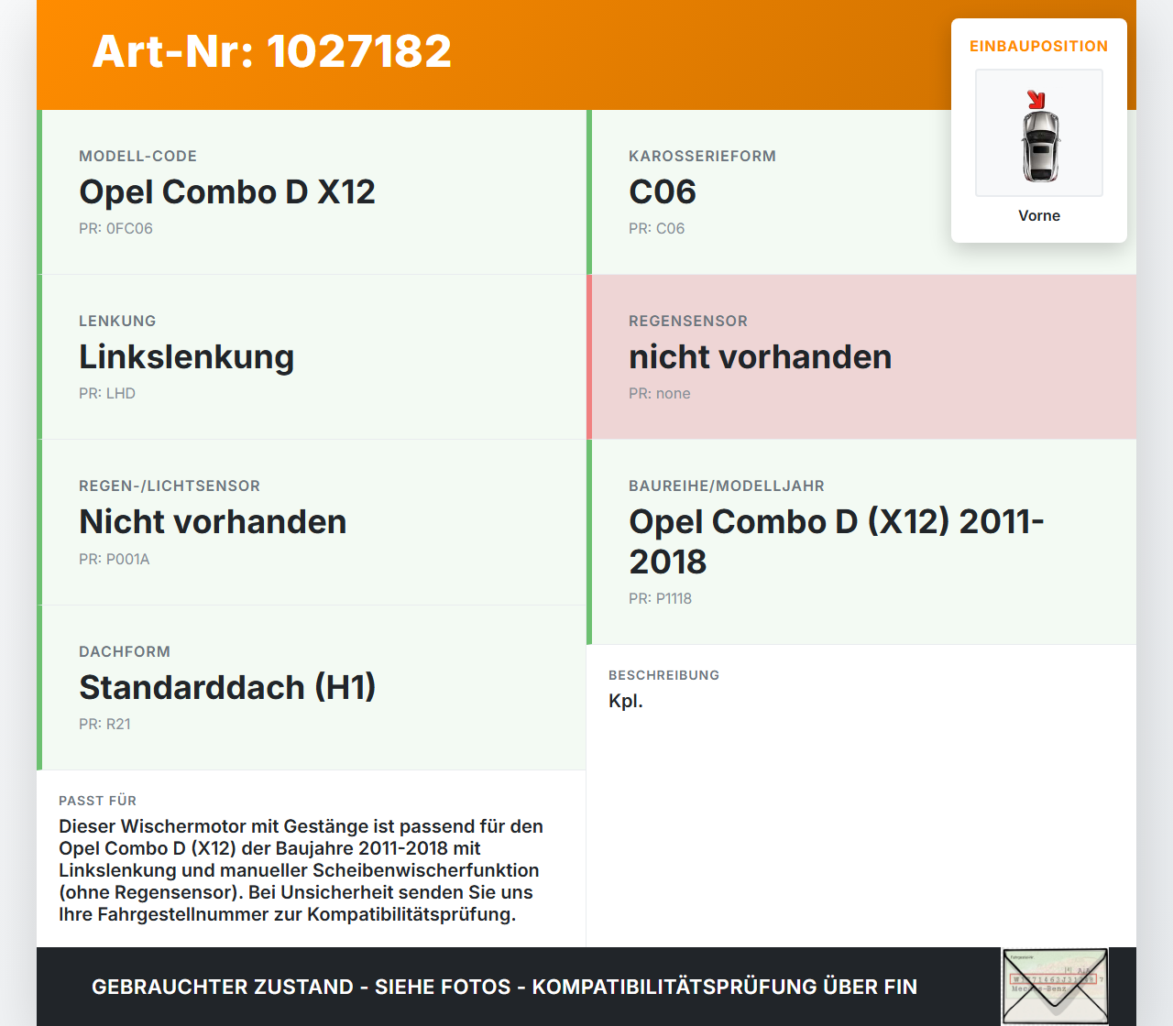
Task: Click the capitalized 'Nicht vorhanden' value
Action: (213, 522)
